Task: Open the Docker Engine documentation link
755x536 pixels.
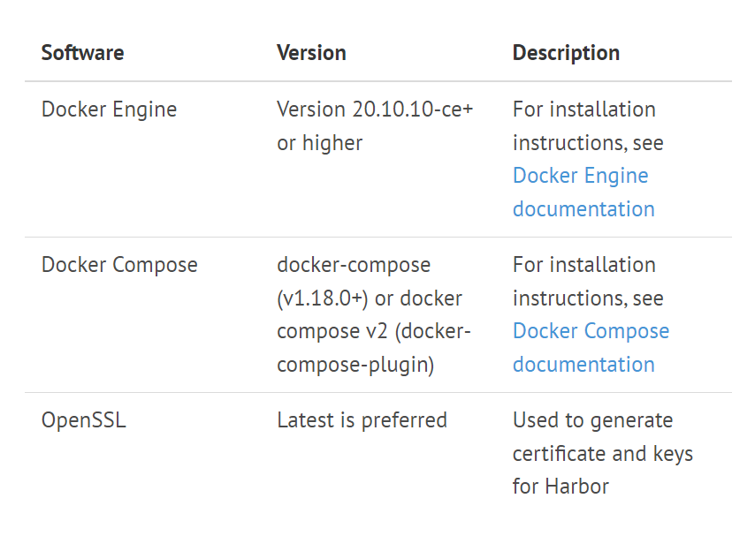Action: (583, 192)
